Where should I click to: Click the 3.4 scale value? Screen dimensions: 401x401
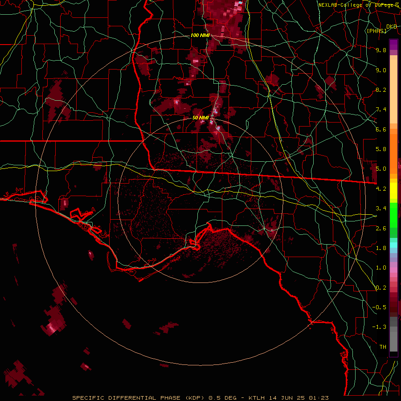(381, 209)
